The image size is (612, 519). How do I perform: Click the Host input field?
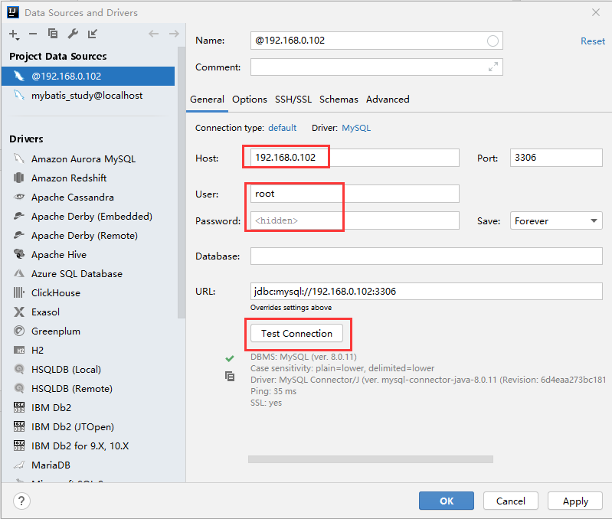click(x=355, y=158)
